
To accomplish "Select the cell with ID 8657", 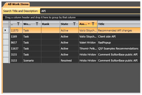I will pos(16,42).
